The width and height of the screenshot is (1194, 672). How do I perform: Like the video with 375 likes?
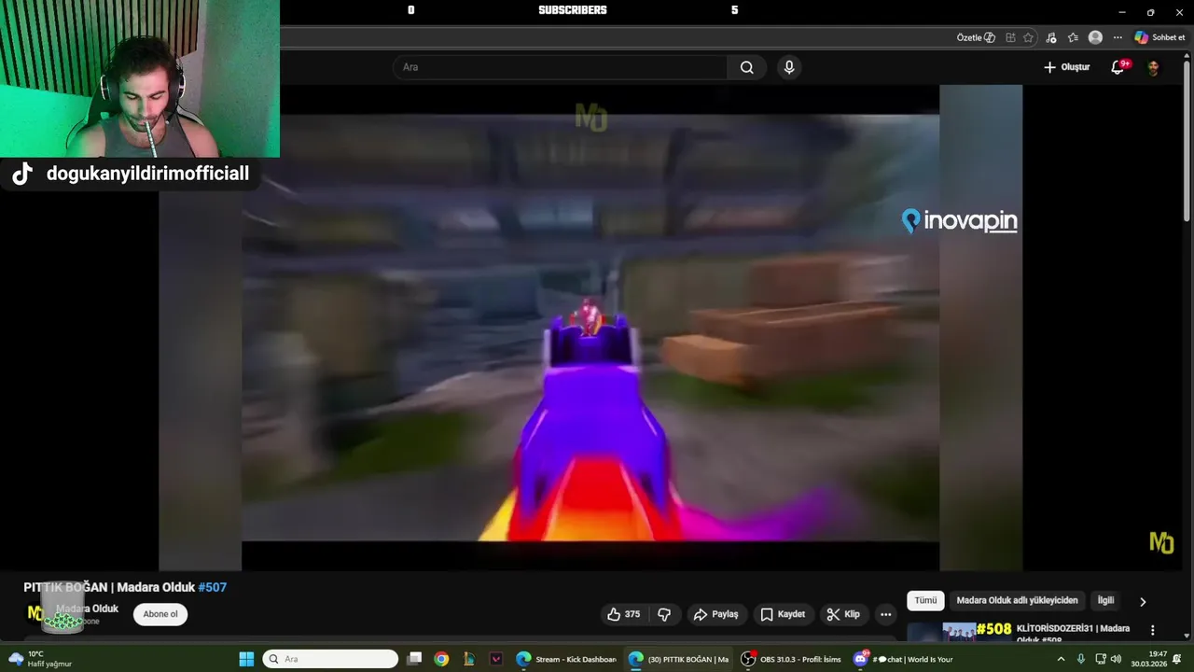click(624, 614)
